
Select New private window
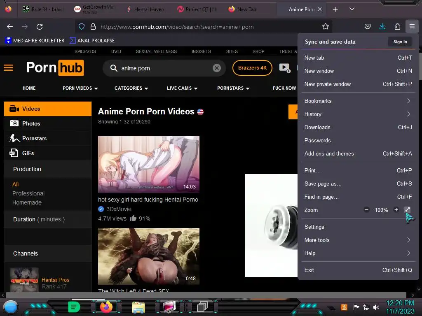pos(358,84)
